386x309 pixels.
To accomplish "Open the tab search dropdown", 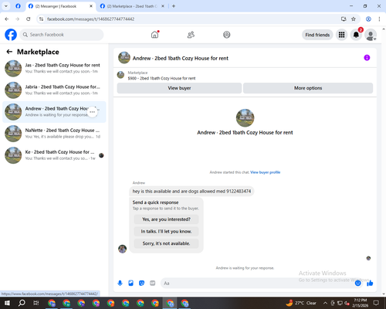I will tap(6, 6).
